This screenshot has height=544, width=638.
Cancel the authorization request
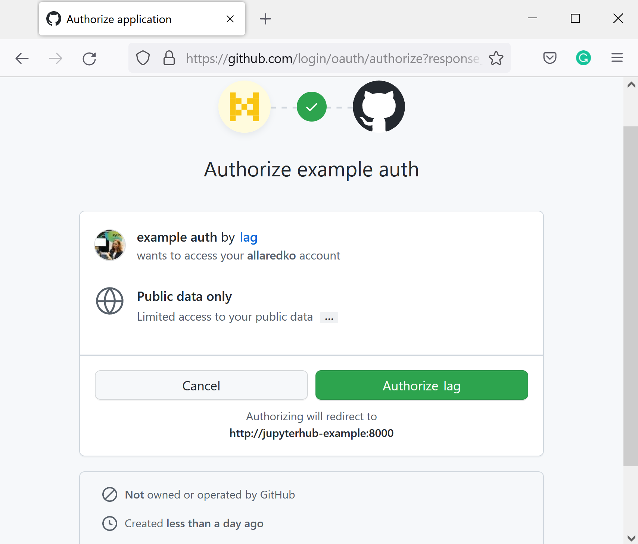coord(201,385)
